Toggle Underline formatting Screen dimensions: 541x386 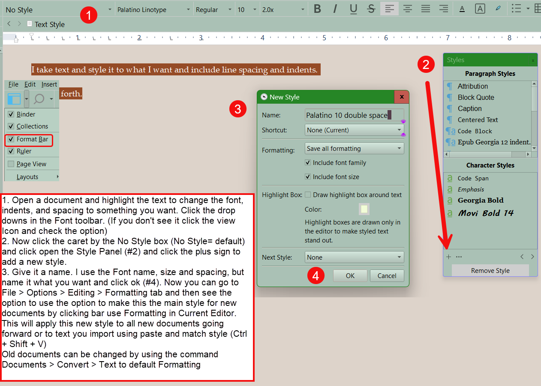point(353,9)
